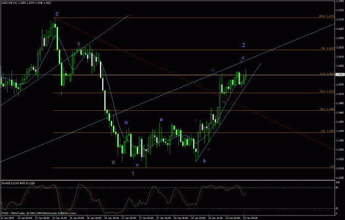Click the FXDD - MetaTrader copyright text
This screenshot has height=220, width=345.
click(x=39, y=213)
